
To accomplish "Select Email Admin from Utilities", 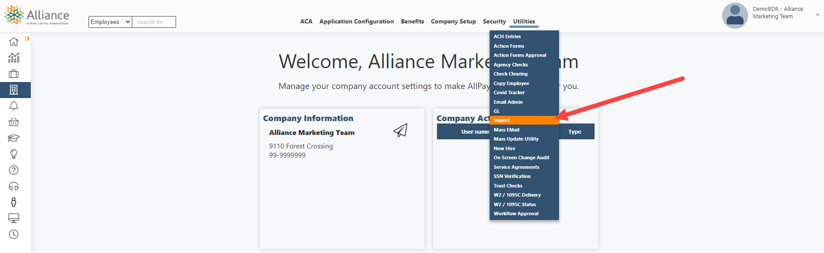I will point(524,102).
